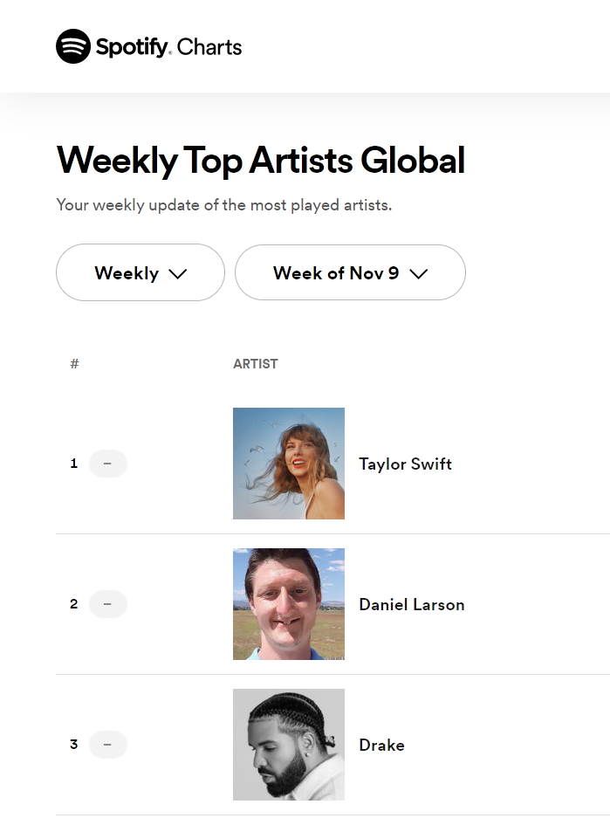Click the Drake artist name
Screen dimensions: 610x818
click(381, 746)
